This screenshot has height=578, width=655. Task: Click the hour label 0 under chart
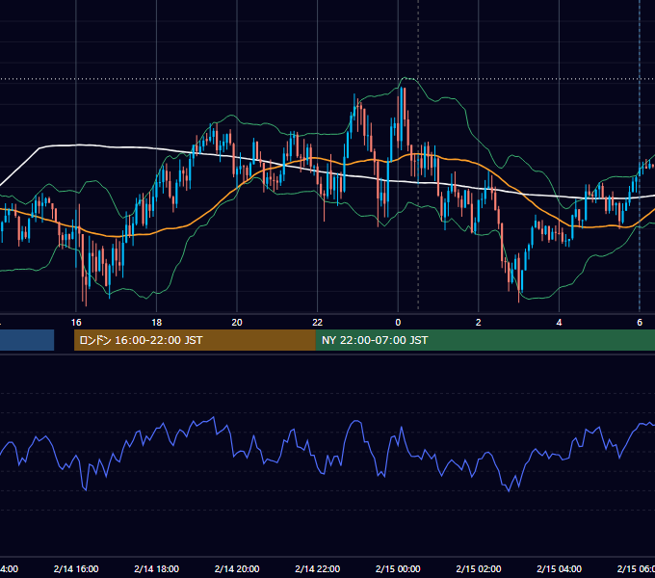click(398, 323)
